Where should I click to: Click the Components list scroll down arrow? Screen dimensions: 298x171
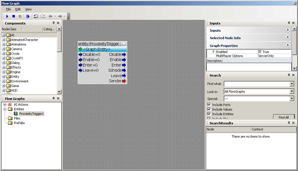click(59, 92)
